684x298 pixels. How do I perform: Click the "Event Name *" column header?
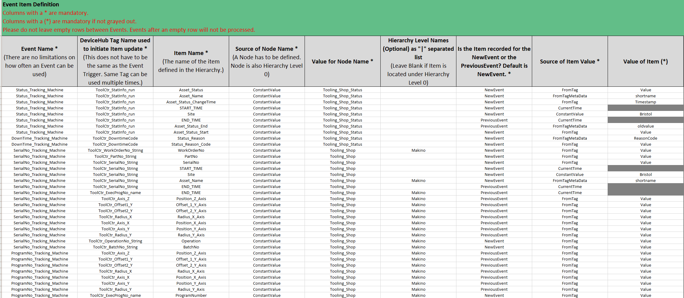(x=39, y=61)
